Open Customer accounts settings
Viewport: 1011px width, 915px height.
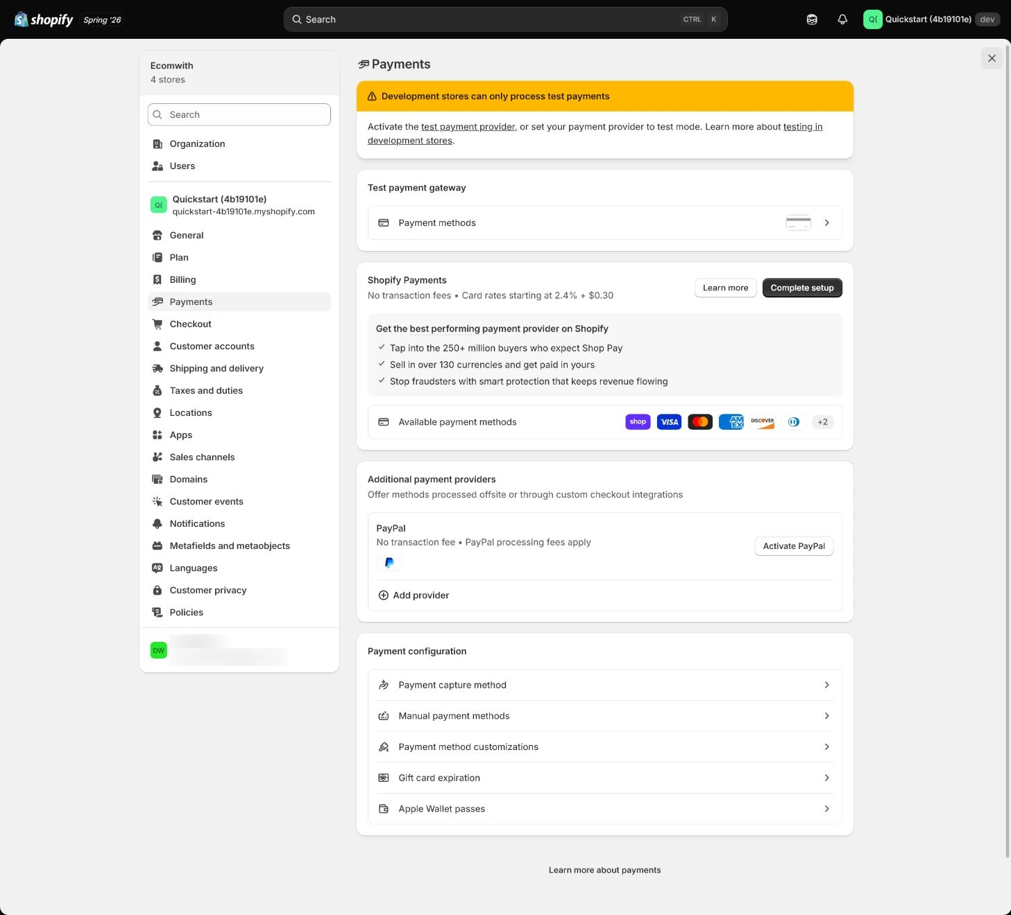coord(239,347)
